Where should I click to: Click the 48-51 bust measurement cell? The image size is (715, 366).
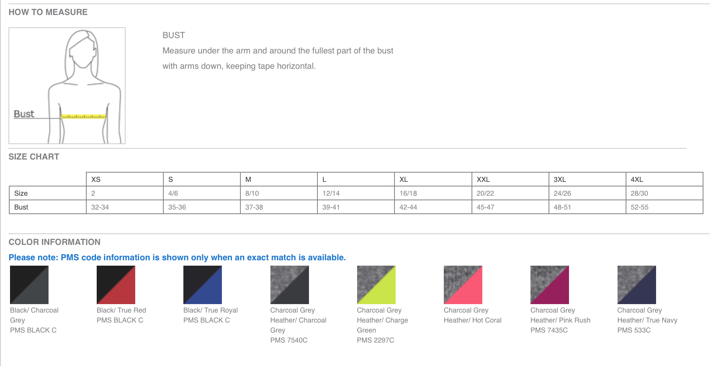[587, 207]
